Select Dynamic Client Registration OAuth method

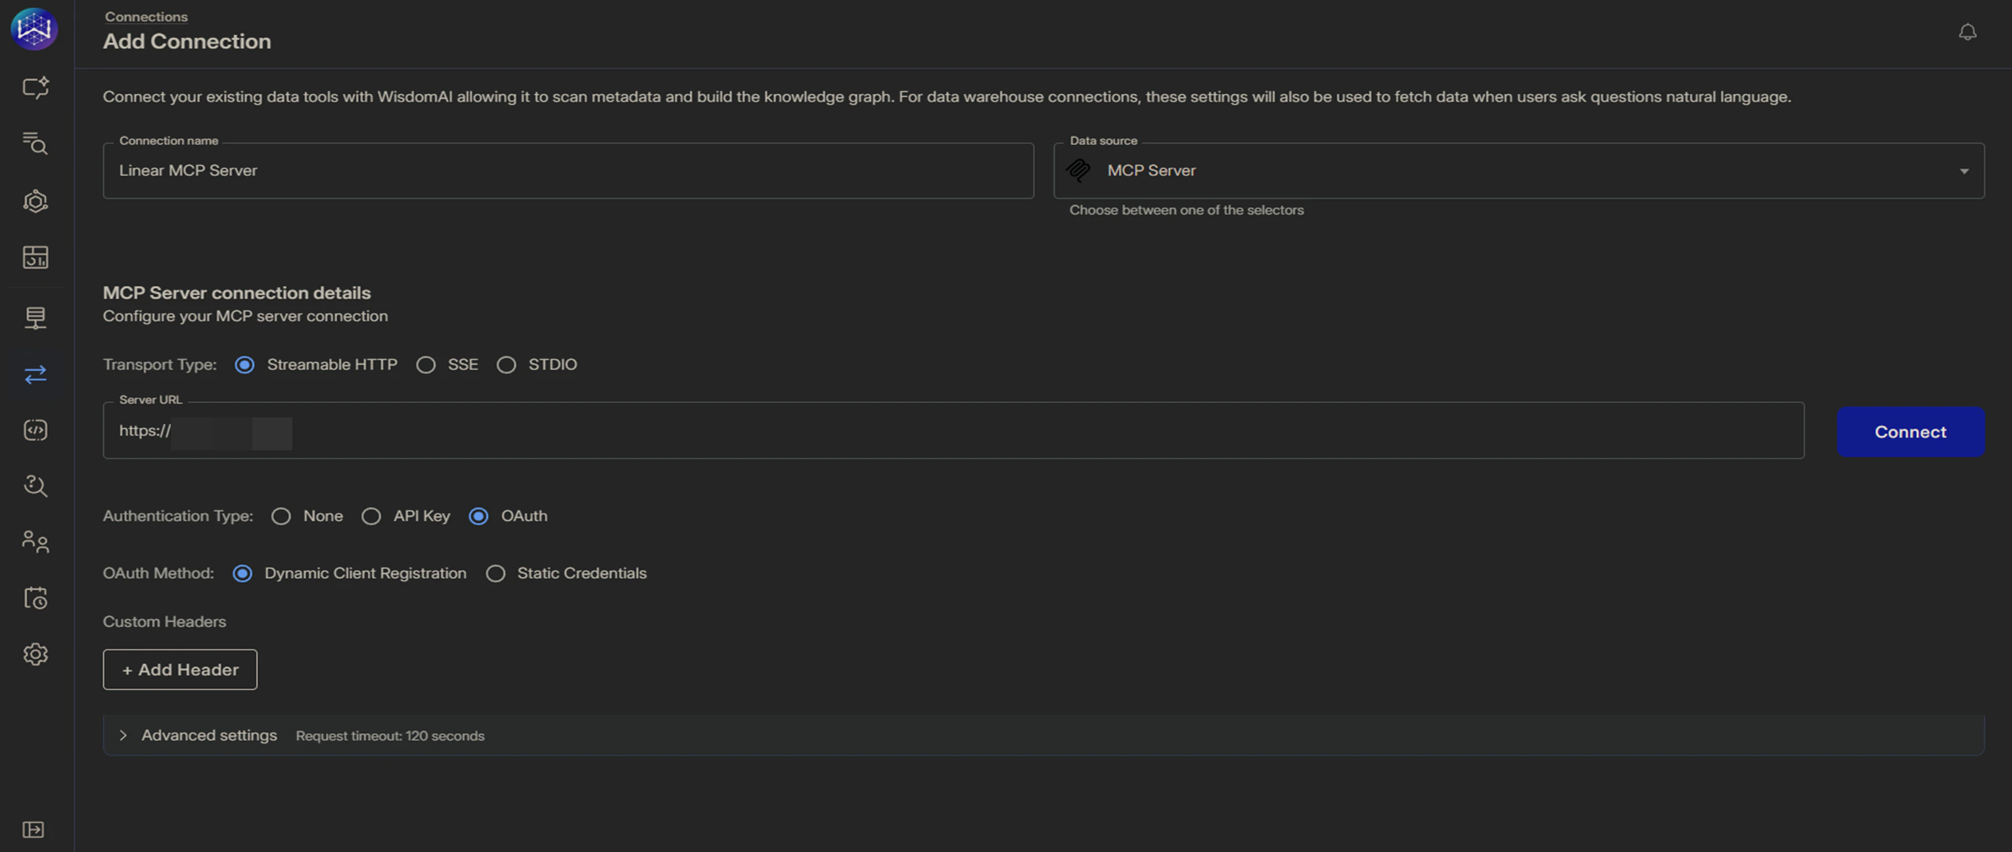coord(243,574)
